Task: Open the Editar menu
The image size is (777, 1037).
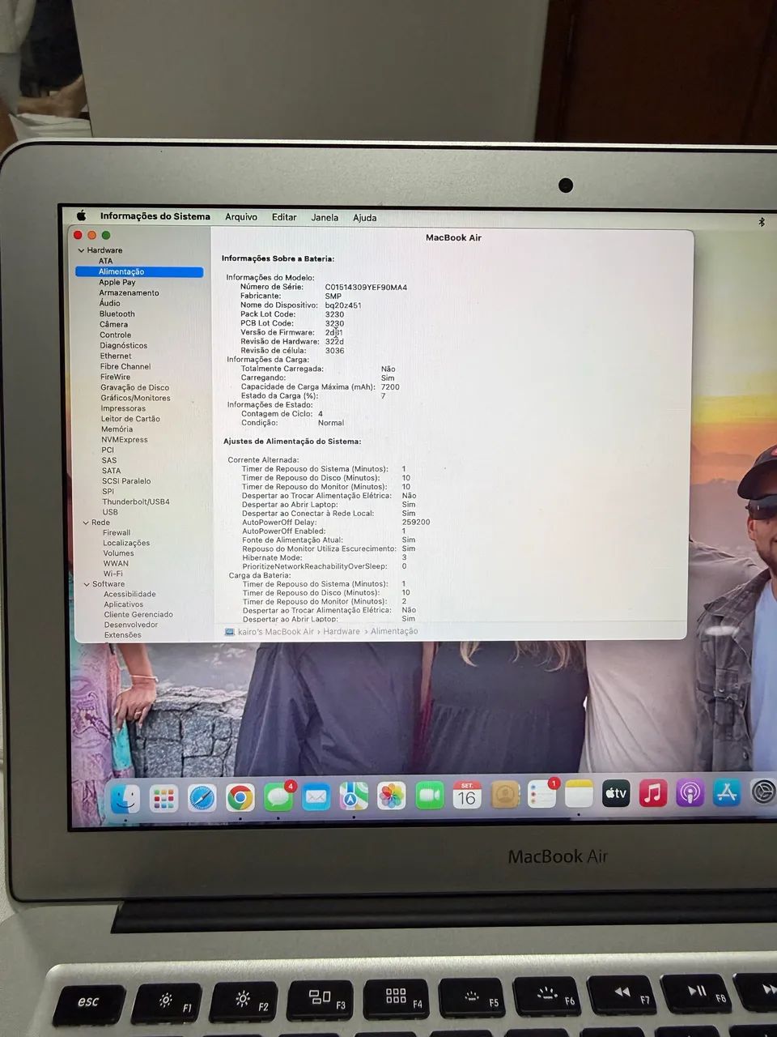Action: click(x=284, y=217)
